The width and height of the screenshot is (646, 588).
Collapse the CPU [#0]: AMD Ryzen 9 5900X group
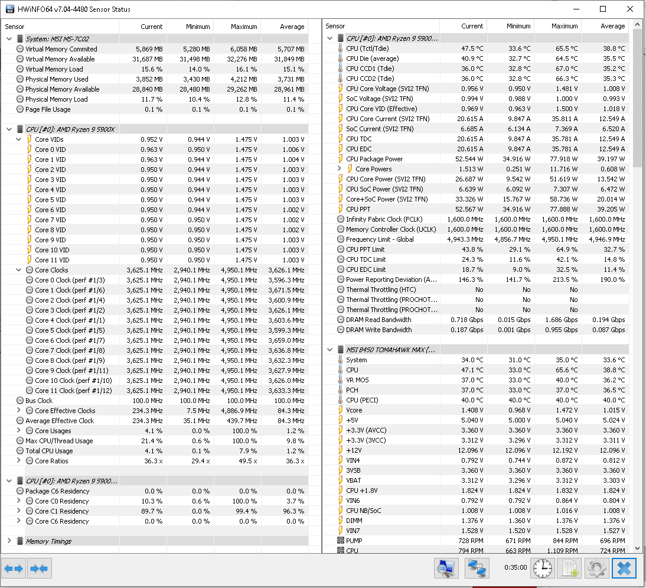9,129
